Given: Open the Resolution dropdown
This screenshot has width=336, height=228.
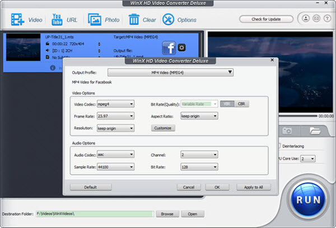Looking at the screenshot, I should click(115, 128).
